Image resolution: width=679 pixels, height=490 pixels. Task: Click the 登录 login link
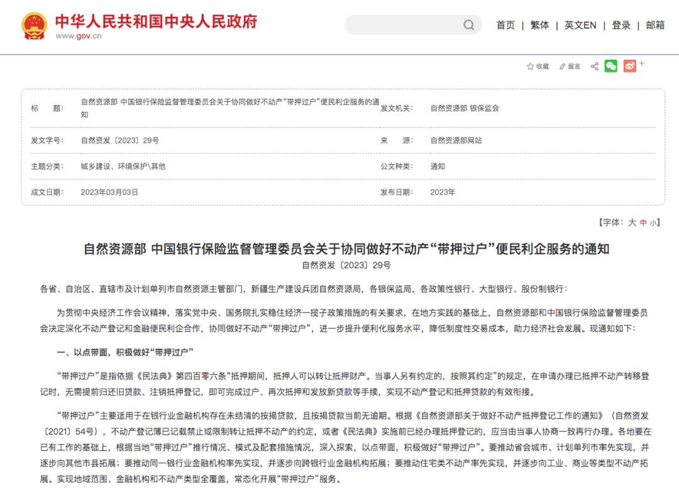point(621,25)
